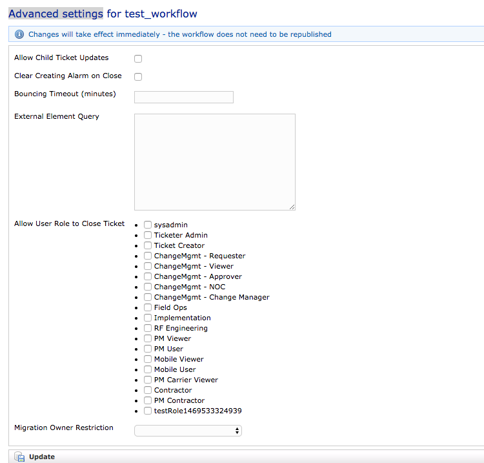Image resolution: width=484 pixels, height=463 pixels.
Task: Open Migration Owner Restriction dropdown
Action: 188,430
